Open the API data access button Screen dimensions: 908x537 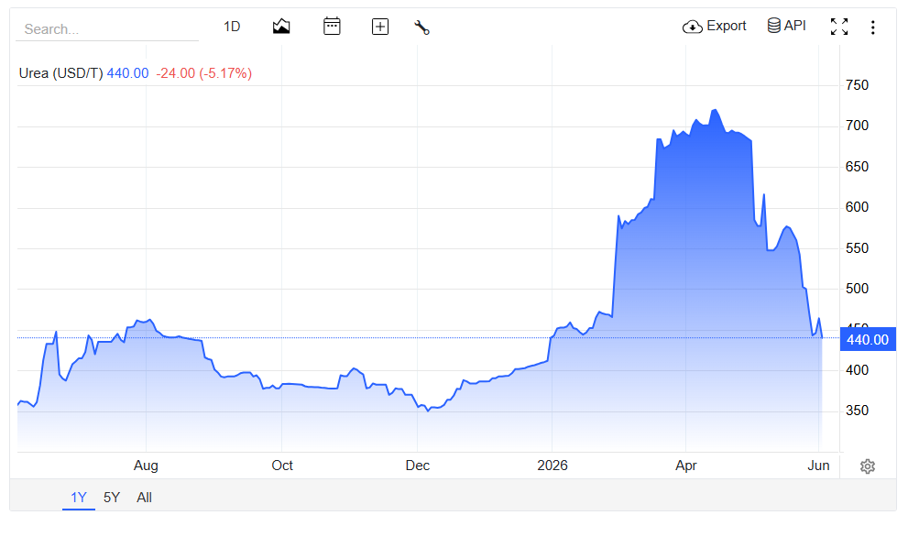786,26
